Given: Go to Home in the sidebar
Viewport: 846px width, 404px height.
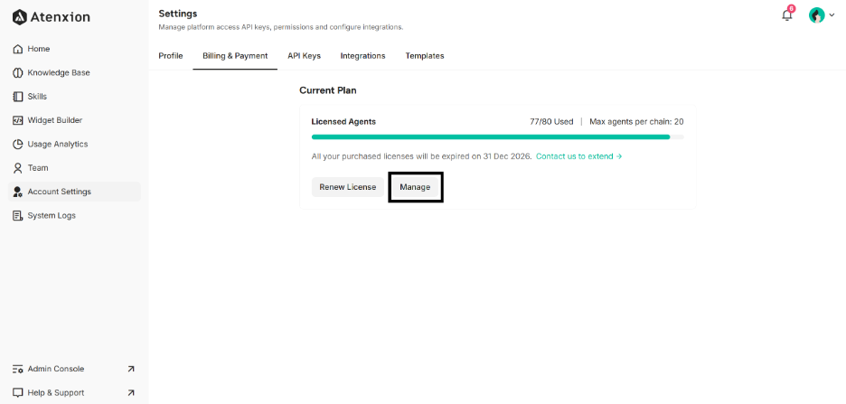Looking at the screenshot, I should click(x=74, y=49).
